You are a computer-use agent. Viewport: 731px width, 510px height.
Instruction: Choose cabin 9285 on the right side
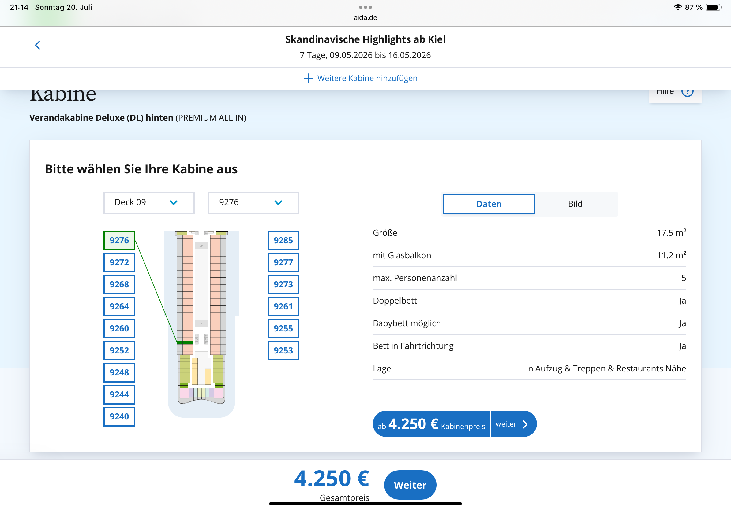point(283,240)
